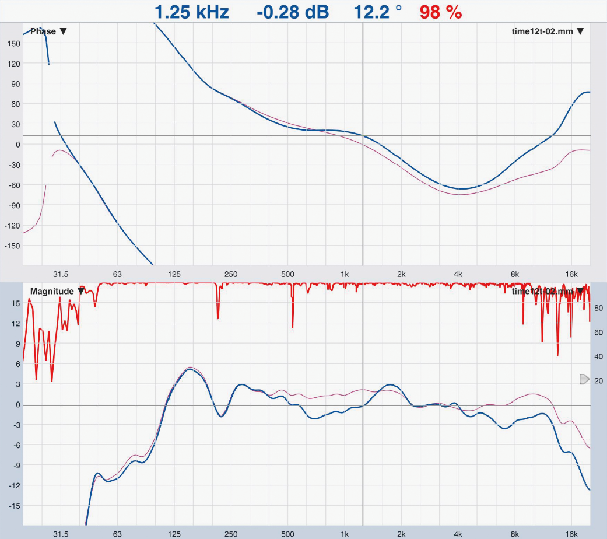607x539 pixels.
Task: Click the 31.5 frequency label under the magnitude plot
Action: point(61,534)
